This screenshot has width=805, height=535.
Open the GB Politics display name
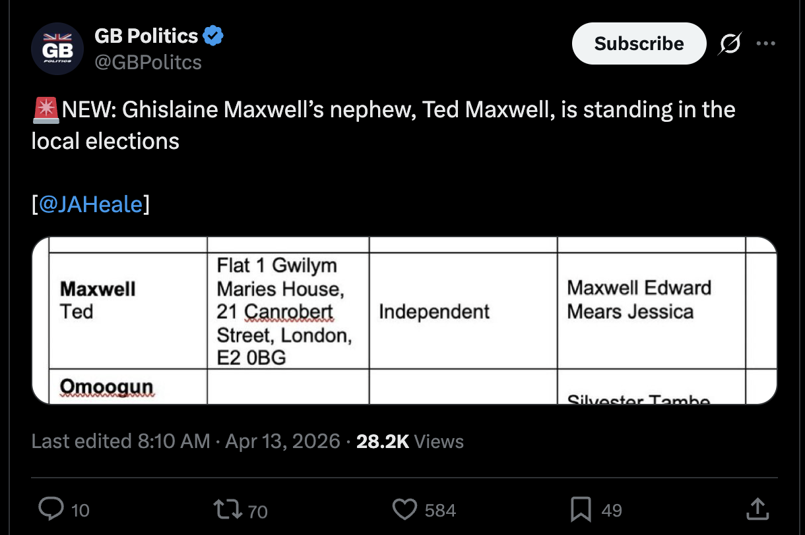146,36
